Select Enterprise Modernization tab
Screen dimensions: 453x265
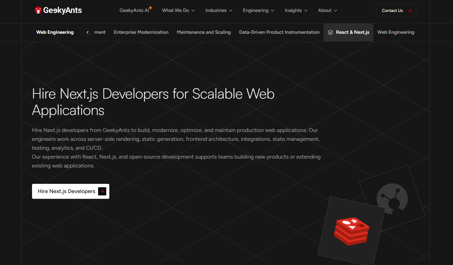pos(141,32)
